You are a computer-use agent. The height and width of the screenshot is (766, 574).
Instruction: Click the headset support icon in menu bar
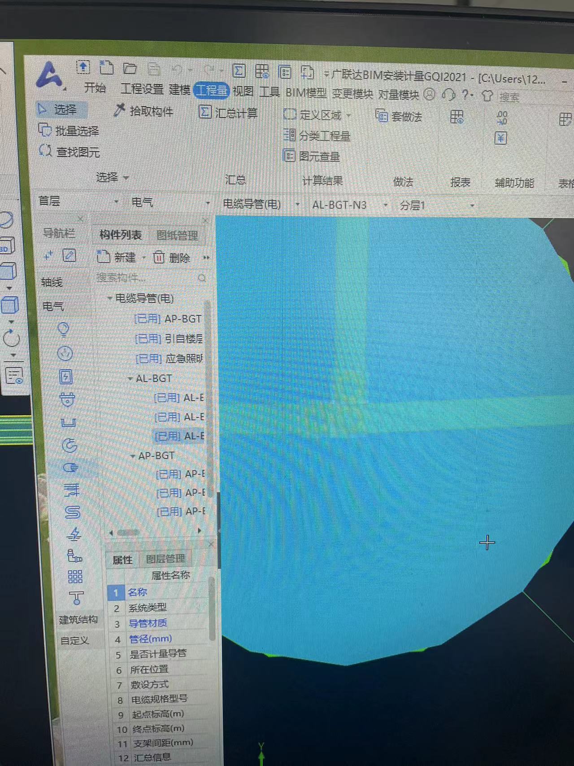tap(448, 94)
